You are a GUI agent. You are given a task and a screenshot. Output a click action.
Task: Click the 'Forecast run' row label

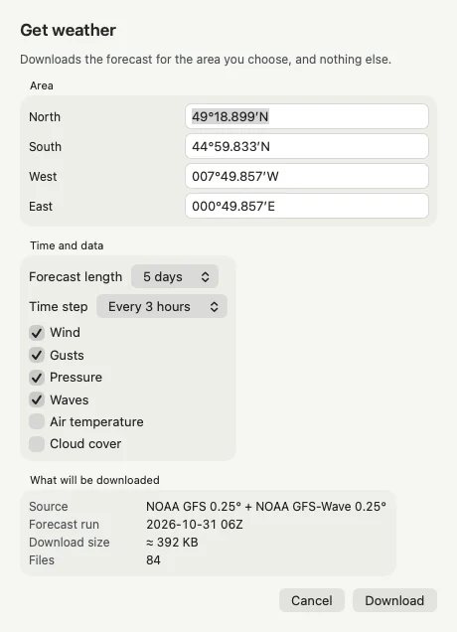click(64, 525)
